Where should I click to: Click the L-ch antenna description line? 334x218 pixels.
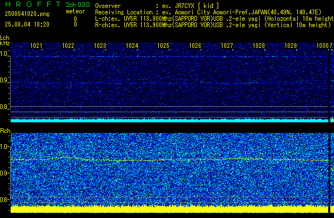point(215,19)
